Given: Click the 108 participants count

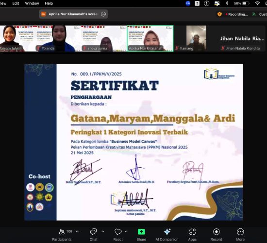Looking at the screenshot, I should point(69,231).
